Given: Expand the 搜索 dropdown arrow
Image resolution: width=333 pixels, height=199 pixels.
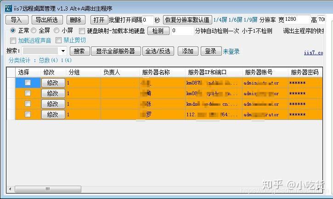Looking at the screenshot, I should (x=63, y=51).
